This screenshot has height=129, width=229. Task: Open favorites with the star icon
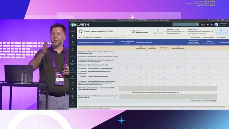coord(208,25)
